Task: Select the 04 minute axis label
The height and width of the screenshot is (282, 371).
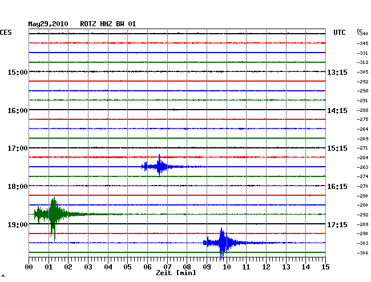Action: [x=108, y=267]
